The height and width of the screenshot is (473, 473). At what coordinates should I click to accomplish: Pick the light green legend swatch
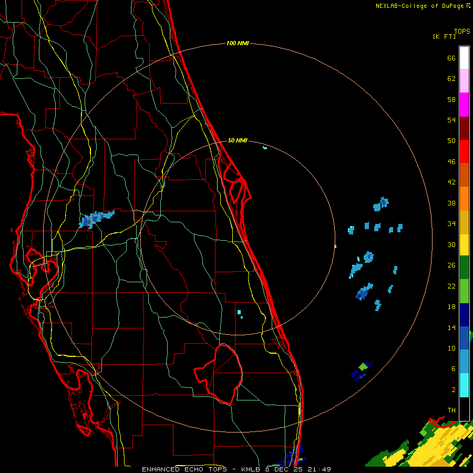point(464,291)
